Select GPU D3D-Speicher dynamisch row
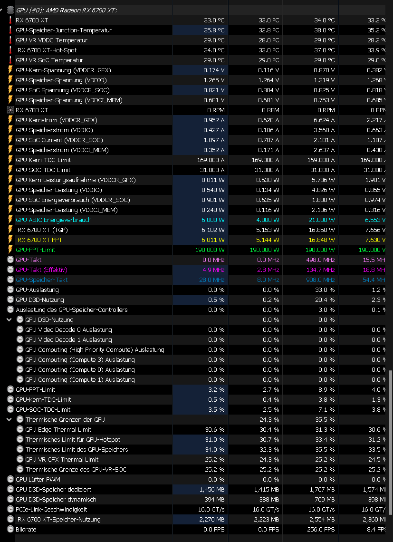 point(56,500)
